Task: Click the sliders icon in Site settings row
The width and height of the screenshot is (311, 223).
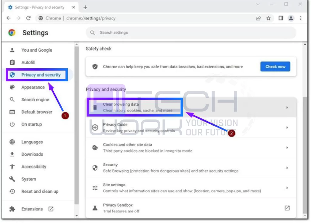Action: click(x=95, y=188)
